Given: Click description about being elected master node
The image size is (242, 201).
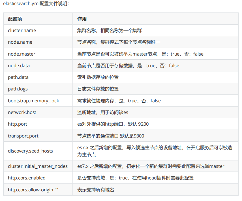Looking at the screenshot, I should click(x=140, y=54).
